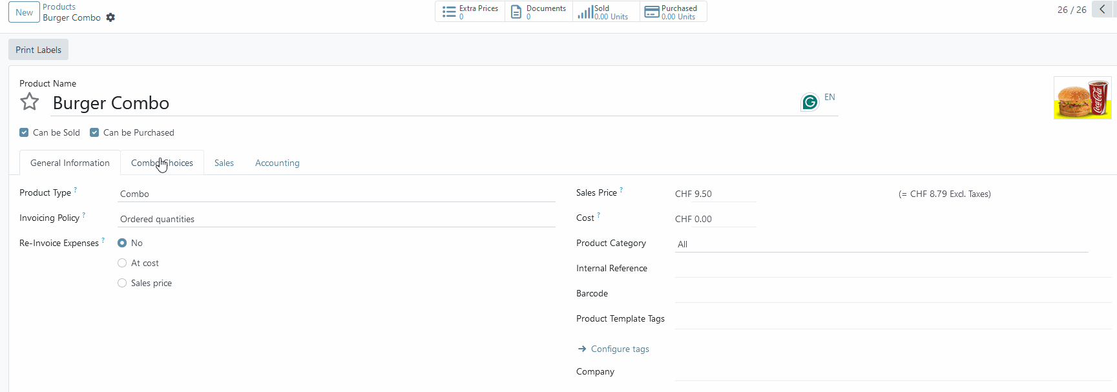Open Product Category field showing All
The width and height of the screenshot is (1117, 392).
(x=881, y=244)
